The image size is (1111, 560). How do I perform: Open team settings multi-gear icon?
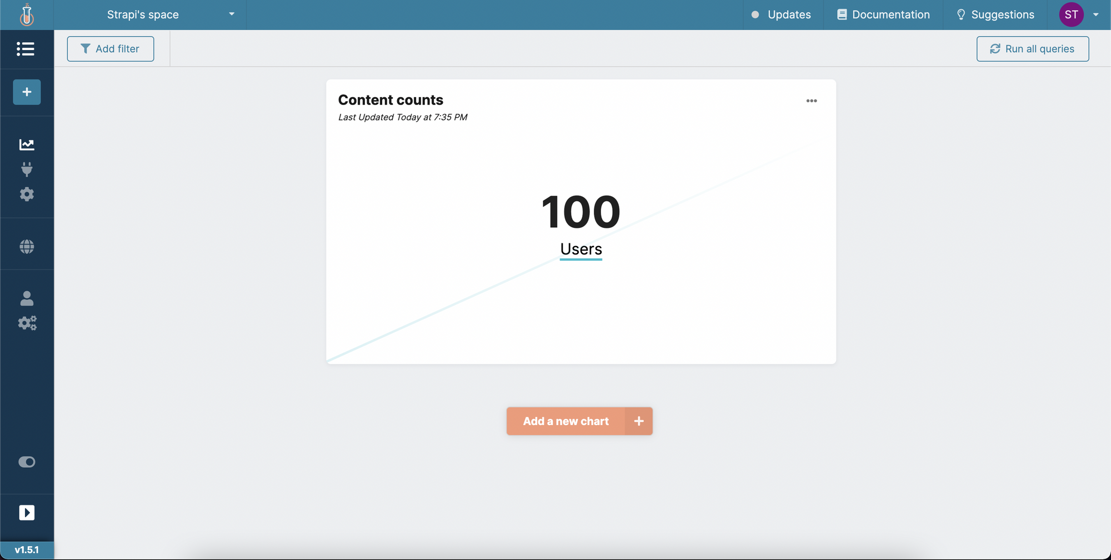[x=27, y=323]
